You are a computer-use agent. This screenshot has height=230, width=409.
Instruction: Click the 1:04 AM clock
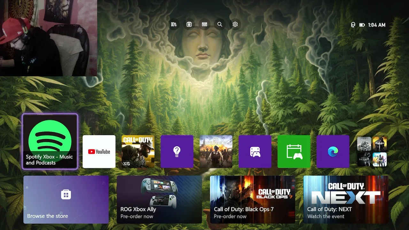click(377, 25)
